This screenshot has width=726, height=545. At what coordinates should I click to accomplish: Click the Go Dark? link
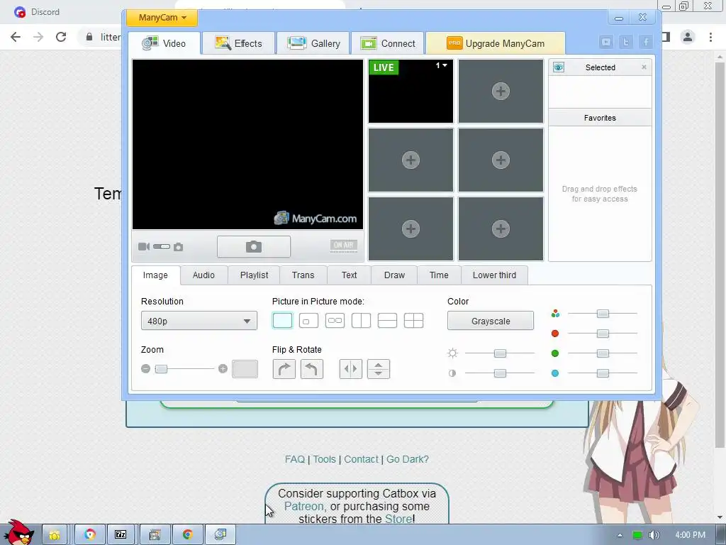[408, 459]
